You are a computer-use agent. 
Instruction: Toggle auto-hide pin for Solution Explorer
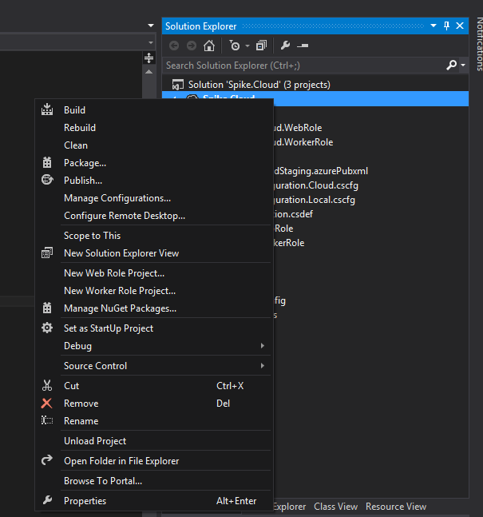coord(447,26)
